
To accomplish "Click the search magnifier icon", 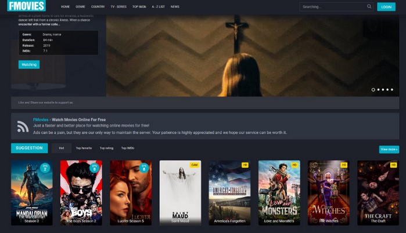I will click(369, 6).
